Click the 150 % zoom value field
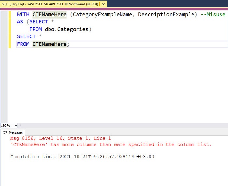This screenshot has height=186, width=228. coord(7,126)
